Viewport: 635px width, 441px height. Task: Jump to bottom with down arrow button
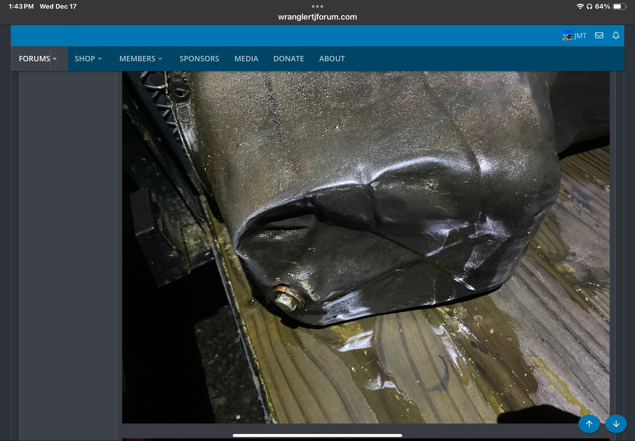click(616, 424)
